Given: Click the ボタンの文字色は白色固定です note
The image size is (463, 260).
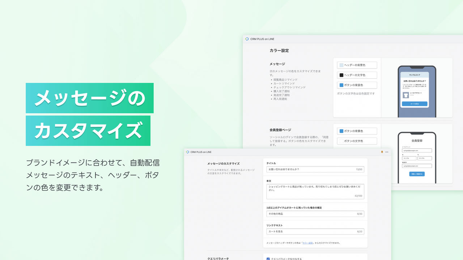Looking at the screenshot, I should click(356, 94).
